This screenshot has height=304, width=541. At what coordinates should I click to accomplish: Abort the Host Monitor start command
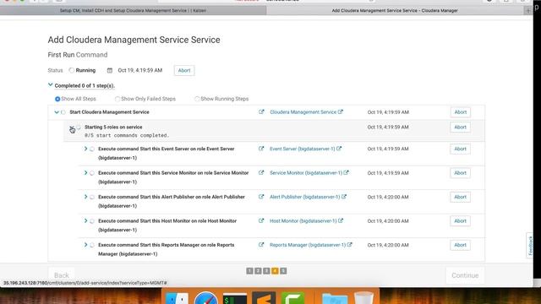pos(460,221)
